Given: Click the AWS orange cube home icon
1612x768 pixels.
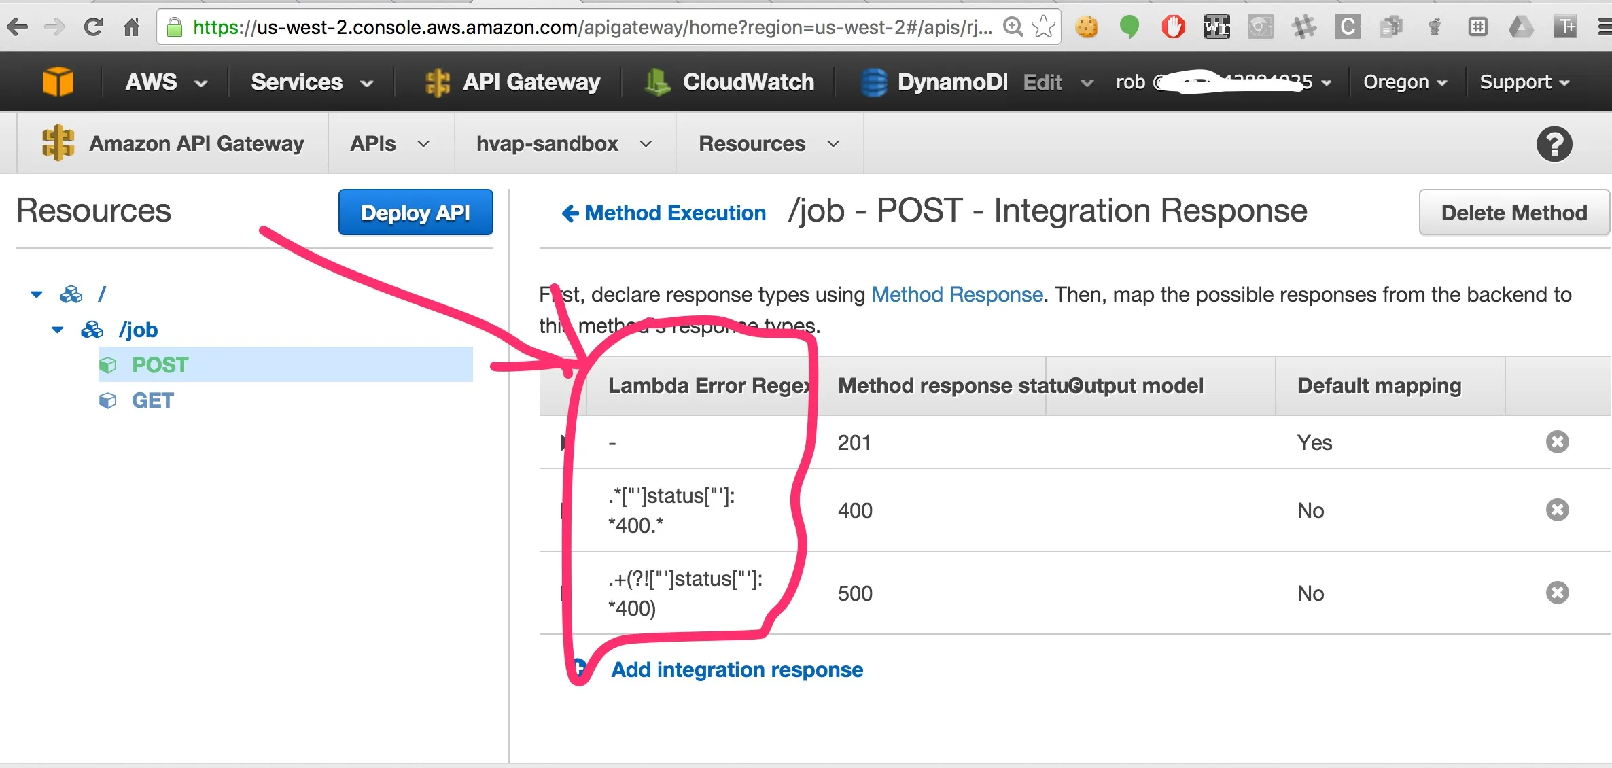Looking at the screenshot, I should point(58,82).
